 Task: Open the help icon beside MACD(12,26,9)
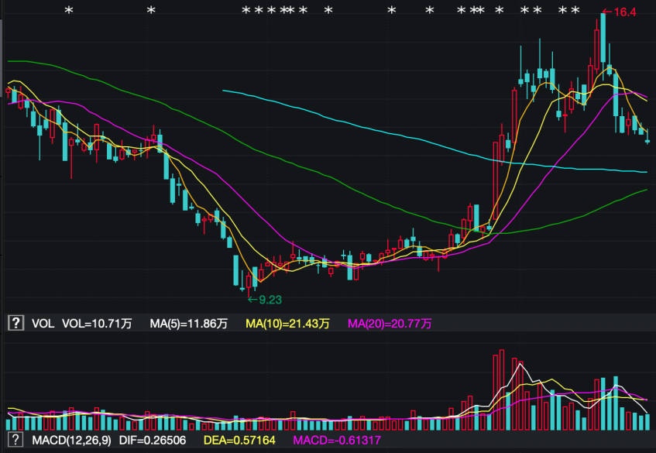15,440
